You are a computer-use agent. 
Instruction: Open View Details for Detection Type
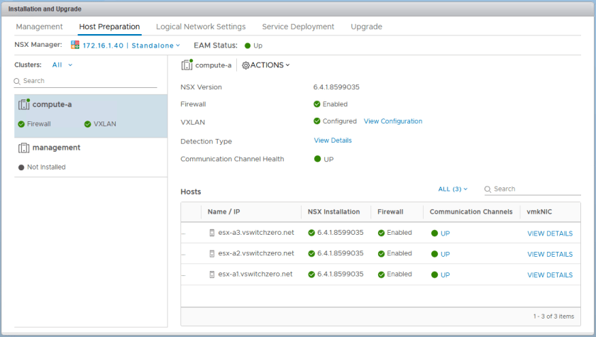pos(333,140)
